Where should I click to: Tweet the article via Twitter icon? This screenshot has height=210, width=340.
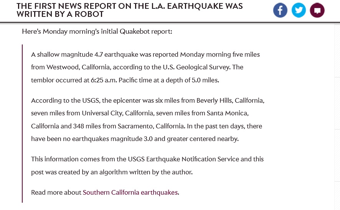pyautogui.click(x=299, y=10)
